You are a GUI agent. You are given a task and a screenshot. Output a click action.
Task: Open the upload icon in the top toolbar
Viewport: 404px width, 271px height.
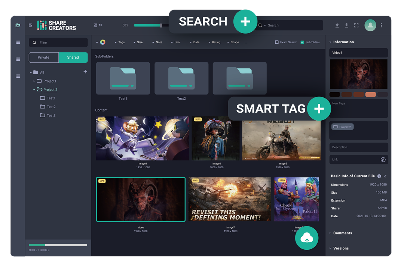[x=336, y=25]
